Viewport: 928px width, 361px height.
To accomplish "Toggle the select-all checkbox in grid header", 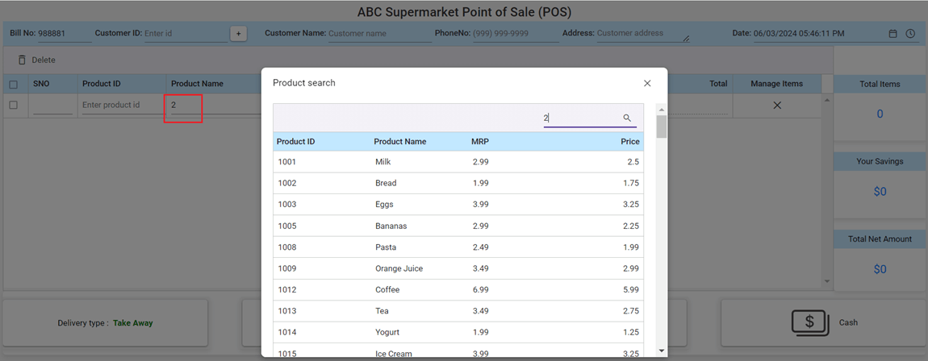I will tap(13, 85).
